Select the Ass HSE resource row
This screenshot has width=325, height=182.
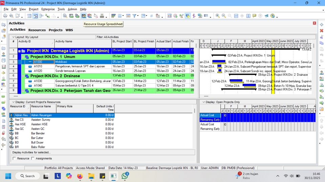[x=62, y=124]
